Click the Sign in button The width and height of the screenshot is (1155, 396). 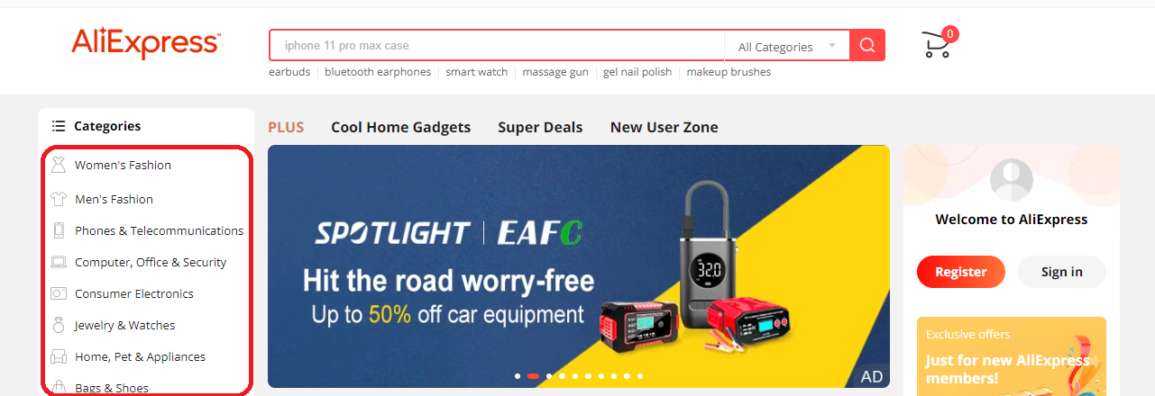coord(1062,272)
